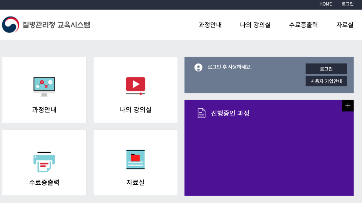Click 로그인 link in top bar
This screenshot has width=362, height=203.
[x=348, y=4]
